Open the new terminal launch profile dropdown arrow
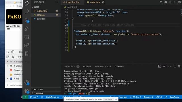182x102 pixels. click(171, 66)
